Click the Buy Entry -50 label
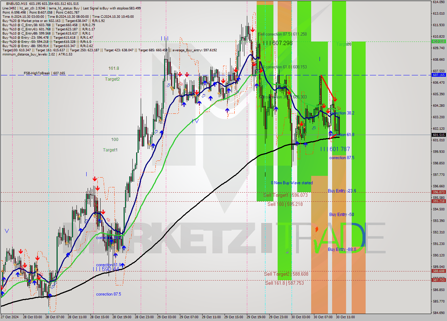This screenshot has width=447, height=321. 342,215
